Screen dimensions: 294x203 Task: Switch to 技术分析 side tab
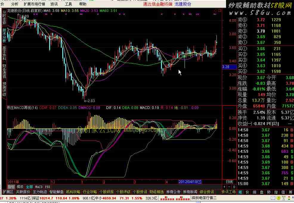coord(4,35)
